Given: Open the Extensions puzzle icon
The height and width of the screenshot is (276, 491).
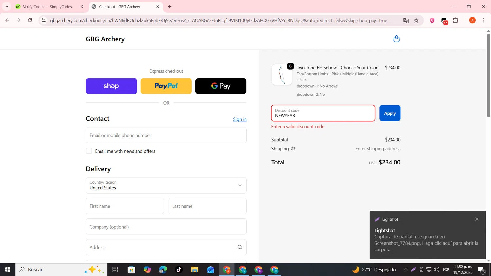Looking at the screenshot, I should 456,20.
